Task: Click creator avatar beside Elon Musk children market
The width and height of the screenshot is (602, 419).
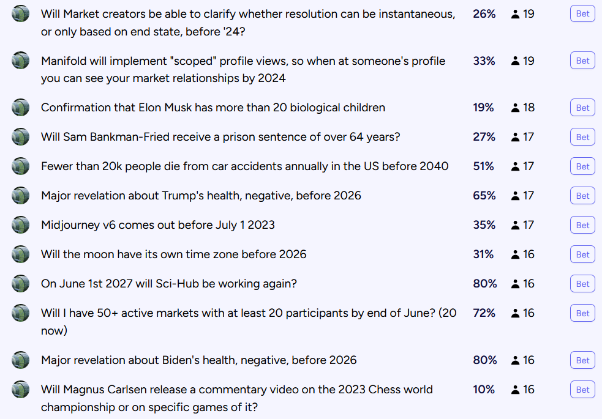Action: [20, 107]
